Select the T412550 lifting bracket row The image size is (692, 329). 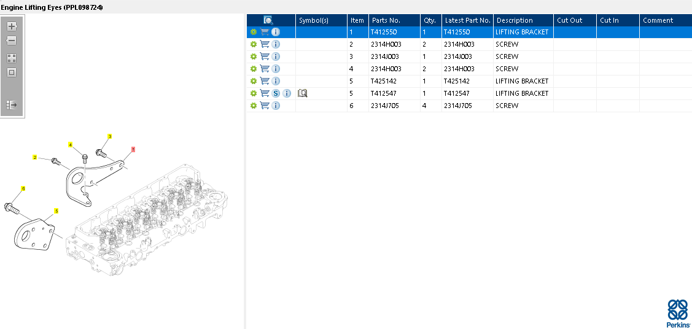pos(468,32)
